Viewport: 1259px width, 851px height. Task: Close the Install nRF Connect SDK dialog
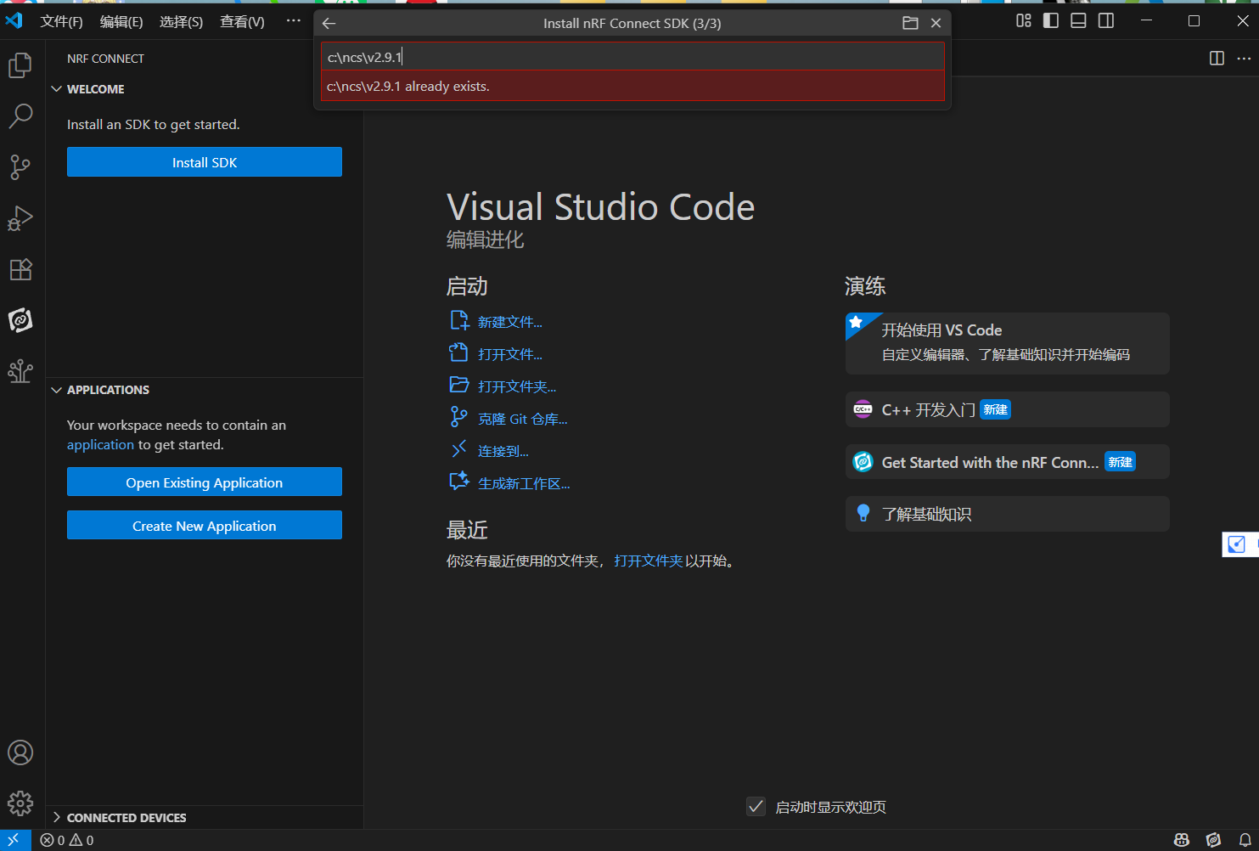tap(936, 24)
